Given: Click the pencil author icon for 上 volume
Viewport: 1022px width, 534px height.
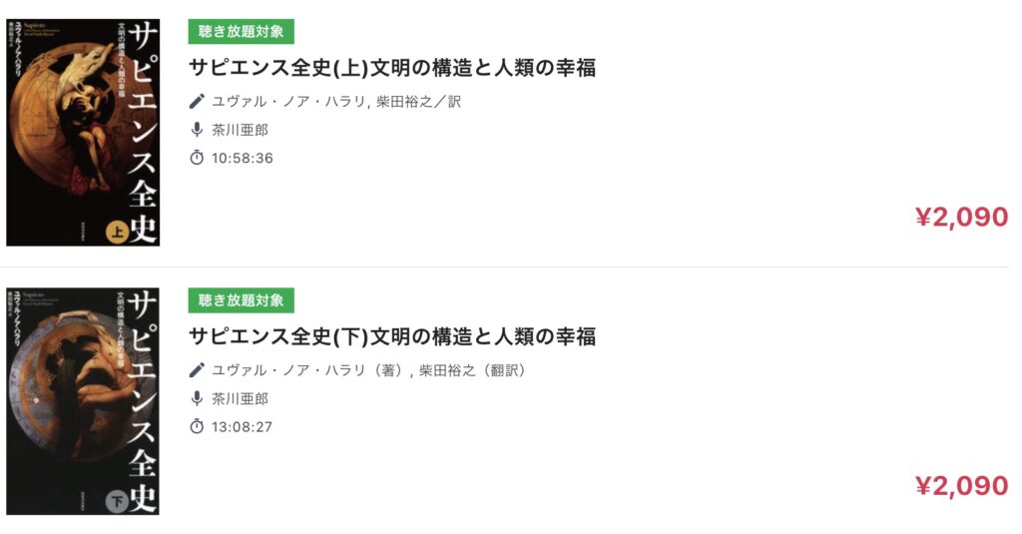Looking at the screenshot, I should (197, 101).
